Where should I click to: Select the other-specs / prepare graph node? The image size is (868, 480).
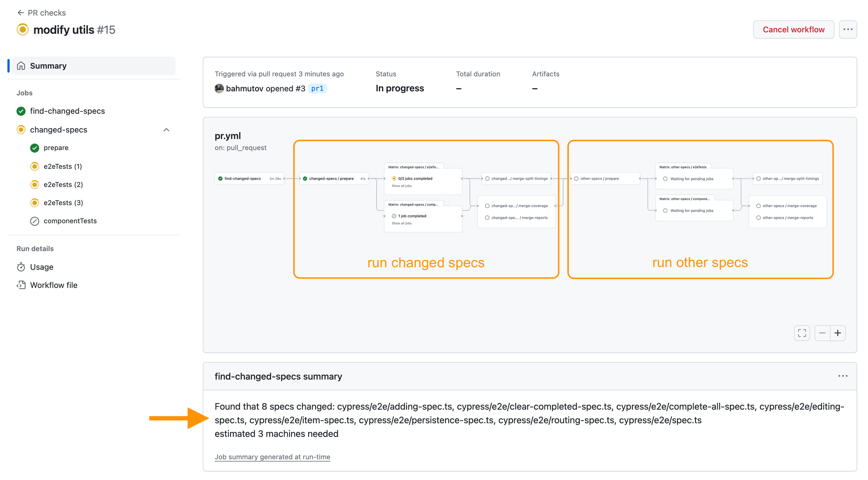[x=599, y=178]
